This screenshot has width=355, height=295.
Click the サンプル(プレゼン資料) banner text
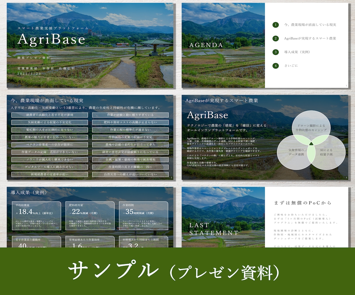tap(174, 271)
